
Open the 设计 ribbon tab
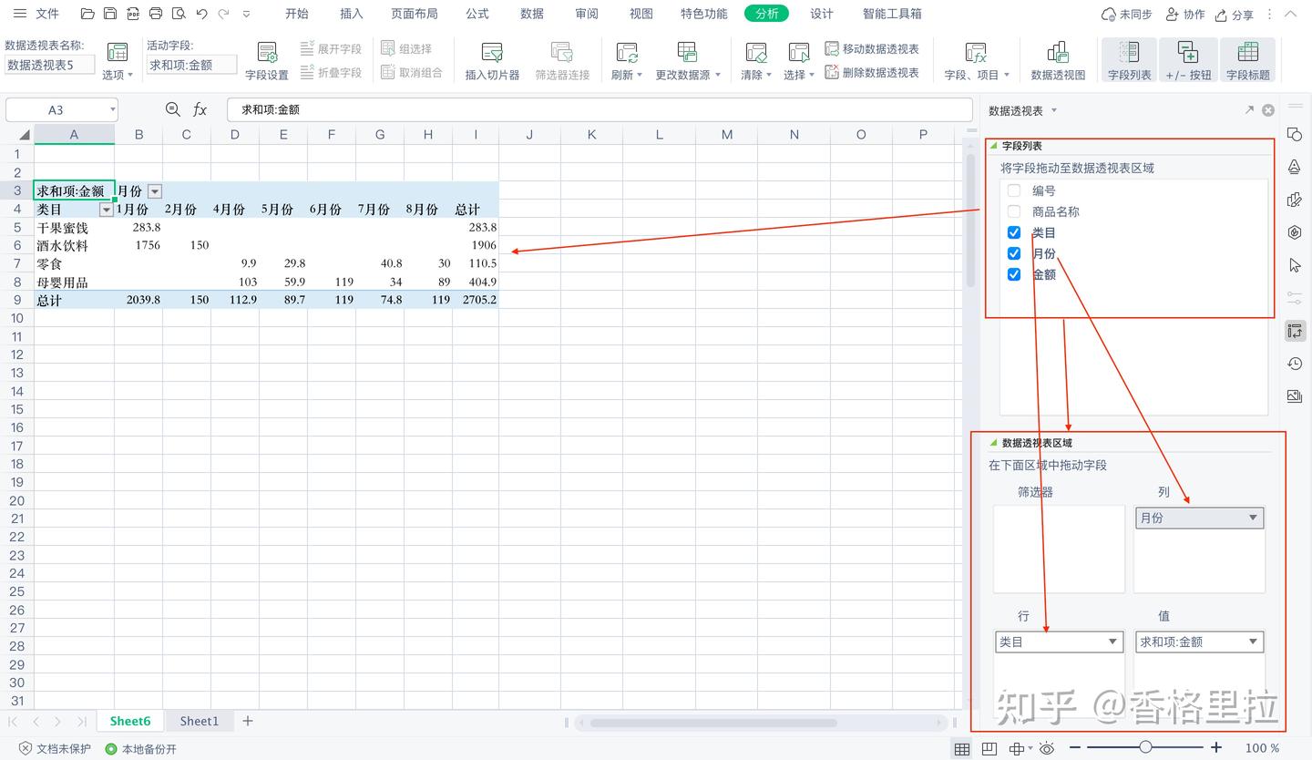click(x=822, y=14)
